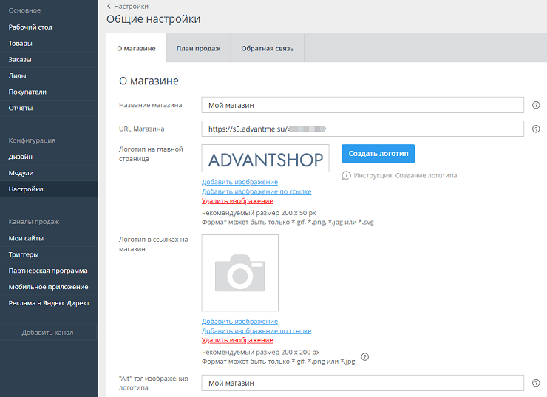This screenshot has height=397, width=547.
Task: Click the camera placeholder image
Action: [x=240, y=273]
